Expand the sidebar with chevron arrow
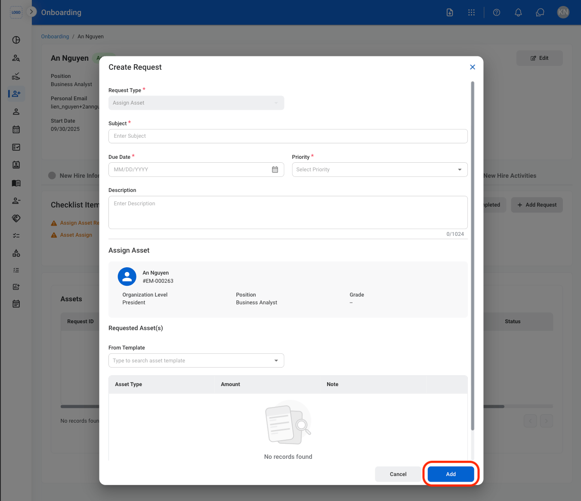 [x=31, y=12]
